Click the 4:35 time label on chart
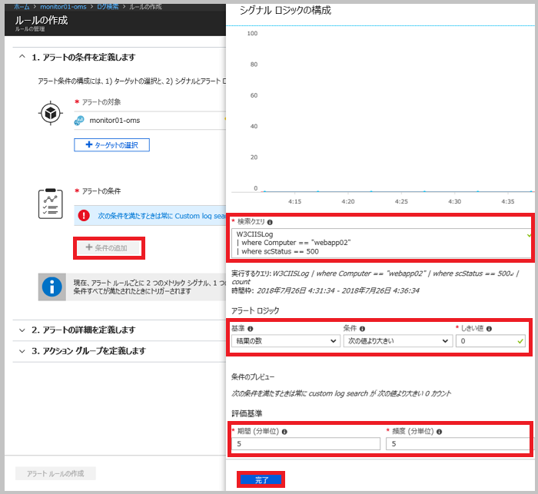538x494 pixels. coord(508,201)
